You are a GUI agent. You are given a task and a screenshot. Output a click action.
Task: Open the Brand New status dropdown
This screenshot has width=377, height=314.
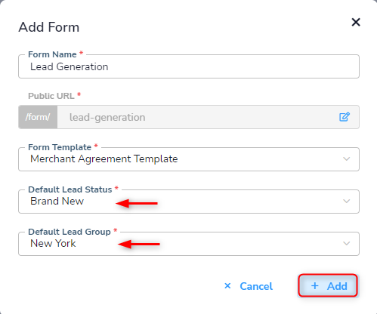click(189, 202)
